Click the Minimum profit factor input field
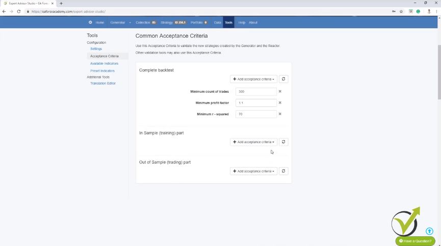 pos(256,103)
